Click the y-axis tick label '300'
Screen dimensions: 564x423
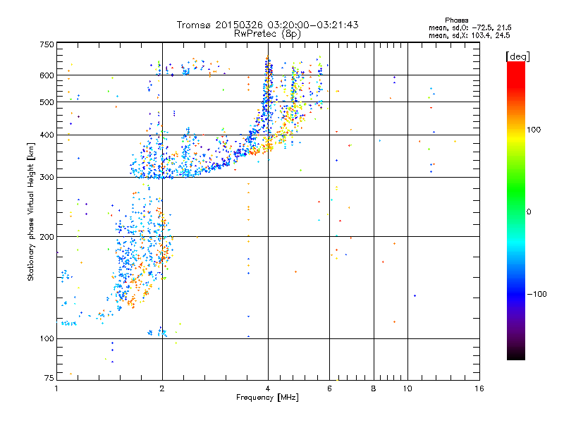[x=47, y=178]
